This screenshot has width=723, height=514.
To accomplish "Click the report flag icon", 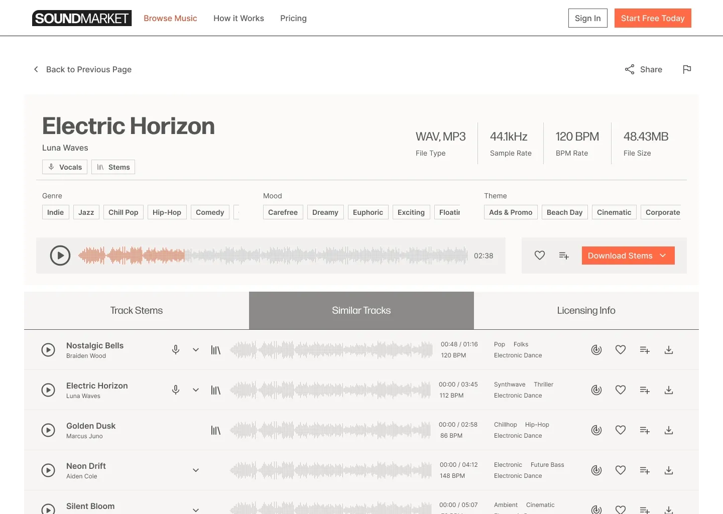I will 687,69.
